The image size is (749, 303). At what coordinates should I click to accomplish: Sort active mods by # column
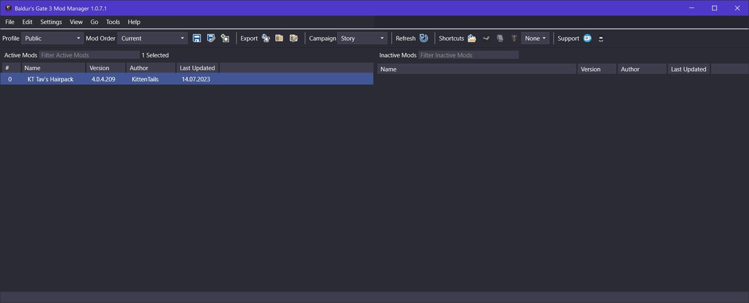pyautogui.click(x=10, y=68)
